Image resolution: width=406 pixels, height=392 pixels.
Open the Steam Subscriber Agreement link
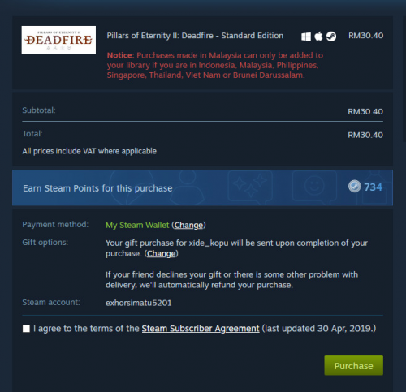(201, 329)
